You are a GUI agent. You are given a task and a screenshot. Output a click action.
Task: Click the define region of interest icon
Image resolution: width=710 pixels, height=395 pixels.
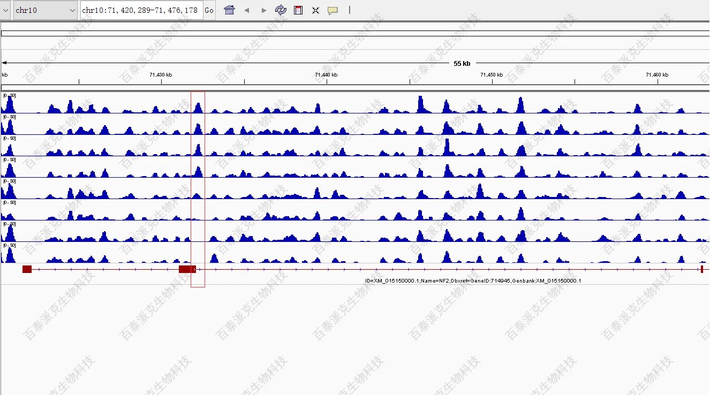298,10
